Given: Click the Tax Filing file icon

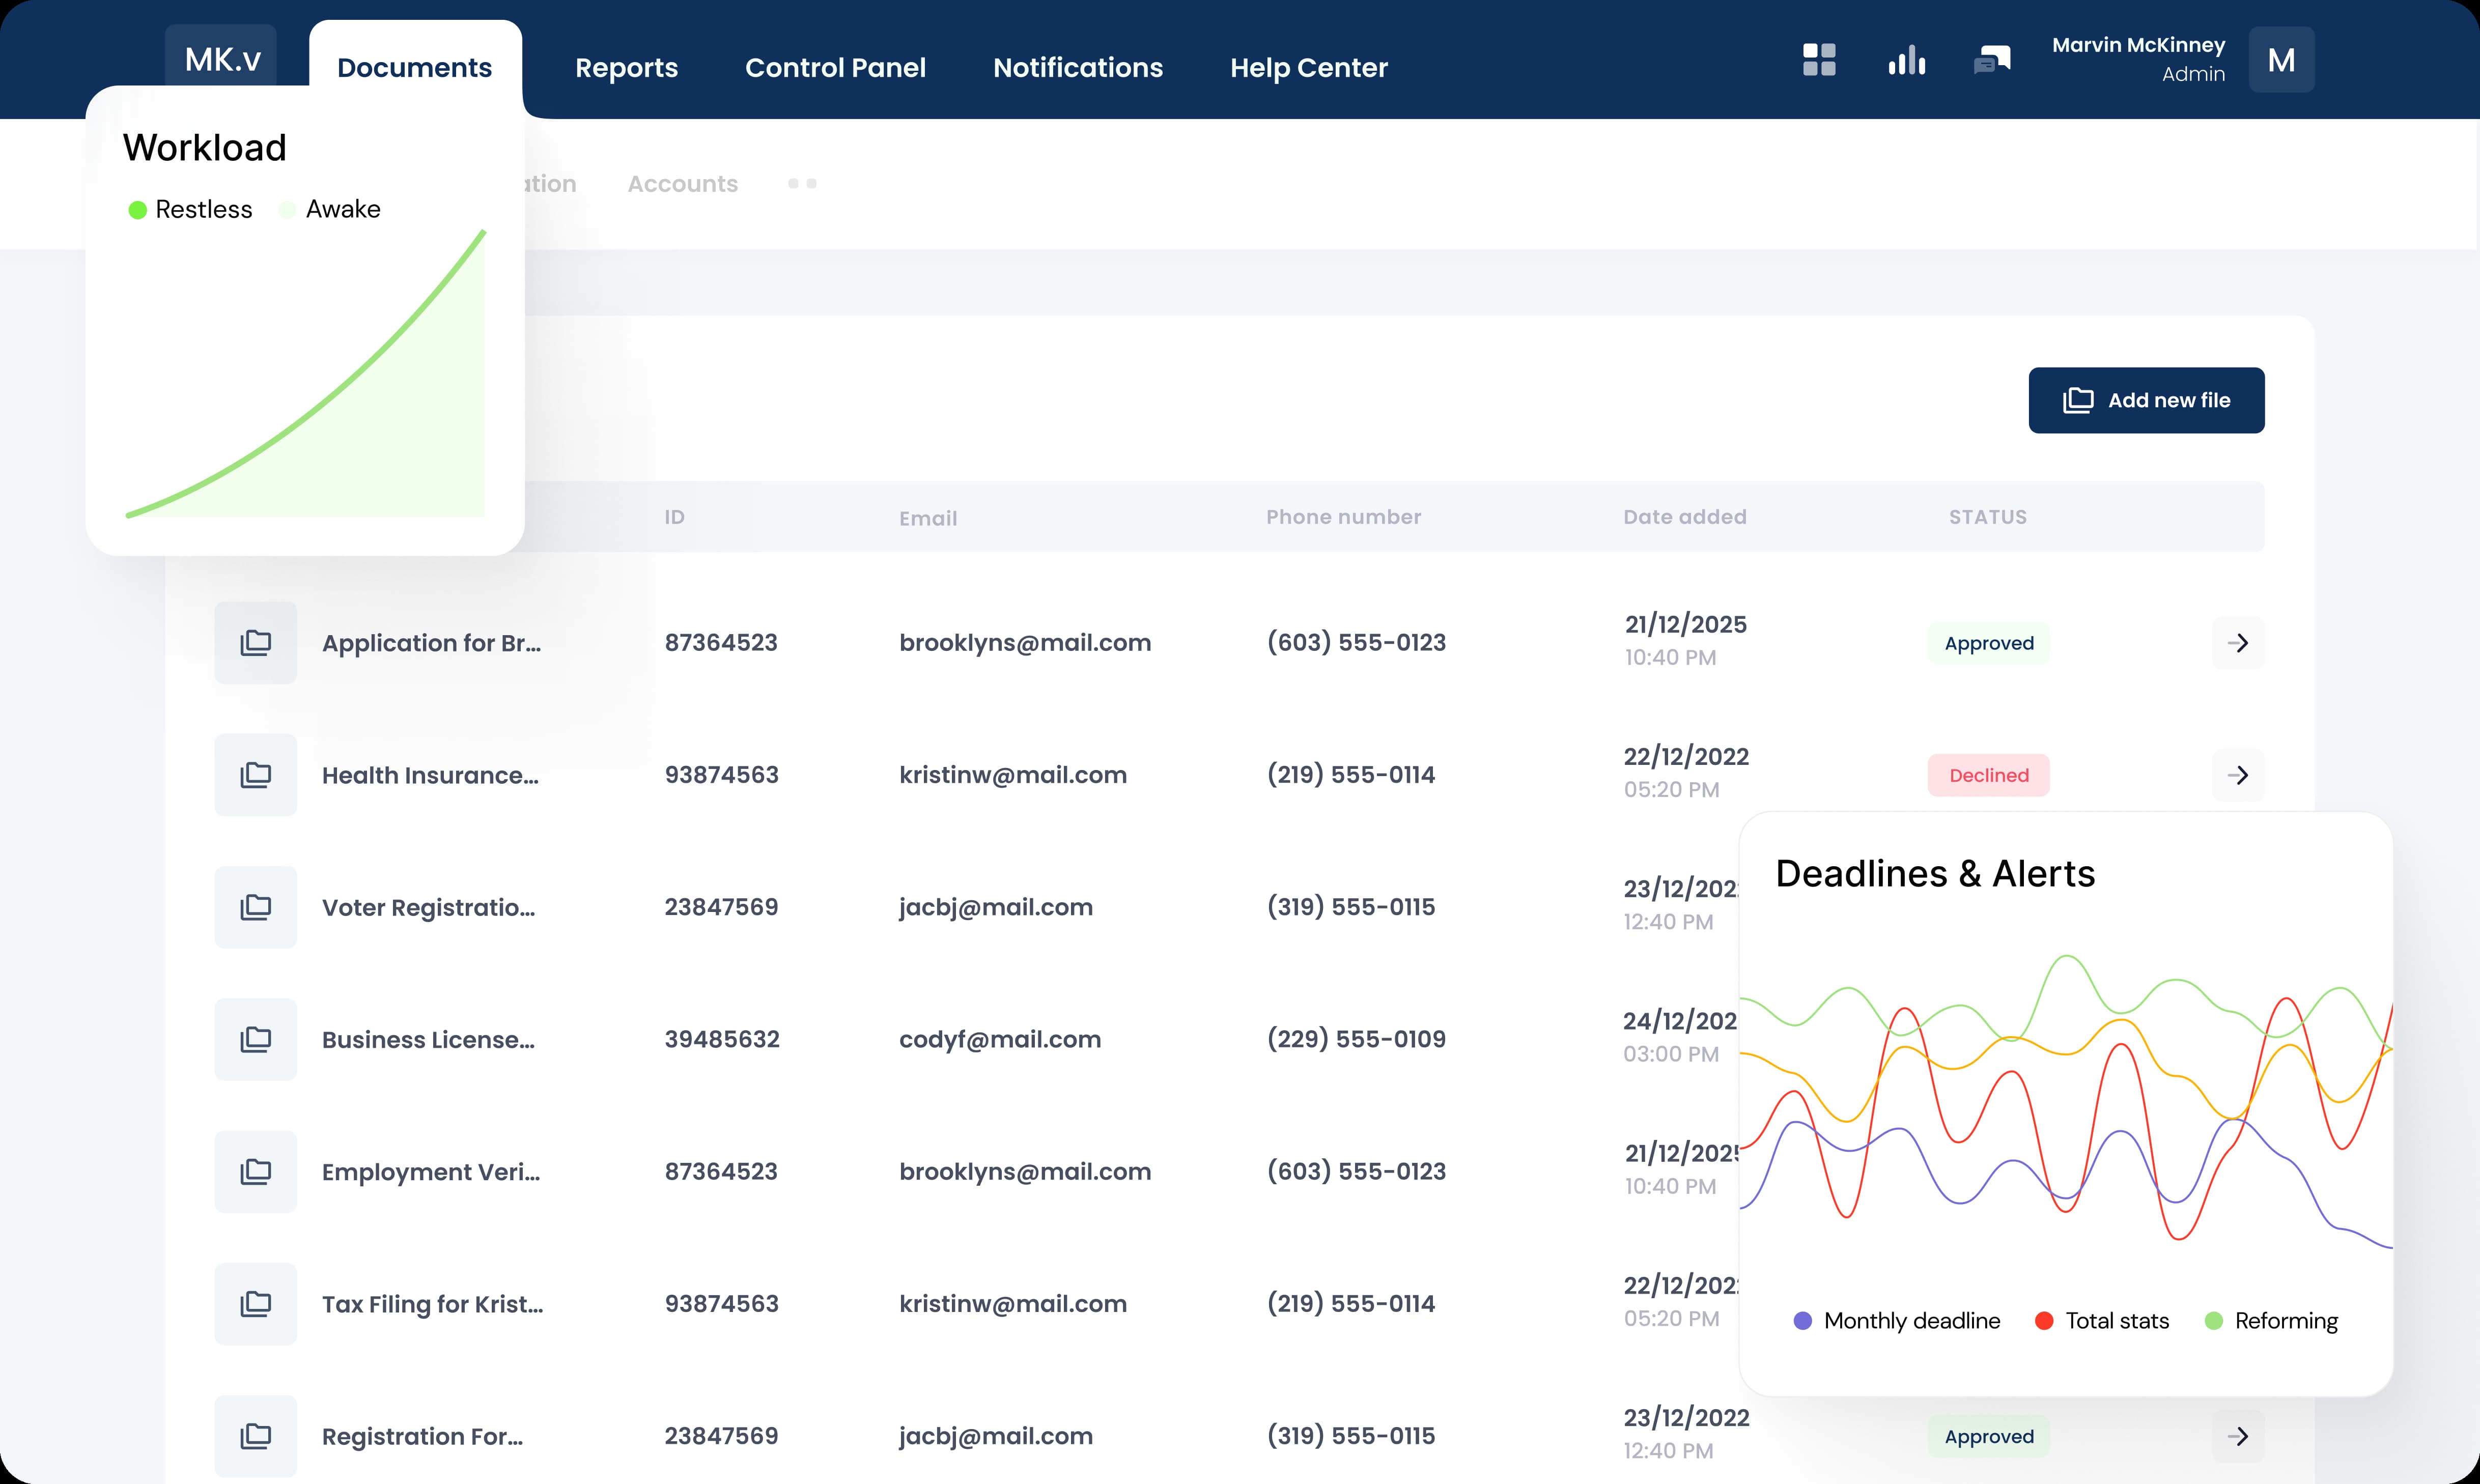Looking at the screenshot, I should 256,1304.
